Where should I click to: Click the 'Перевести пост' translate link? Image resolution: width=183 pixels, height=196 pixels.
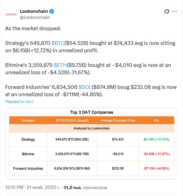19,102
